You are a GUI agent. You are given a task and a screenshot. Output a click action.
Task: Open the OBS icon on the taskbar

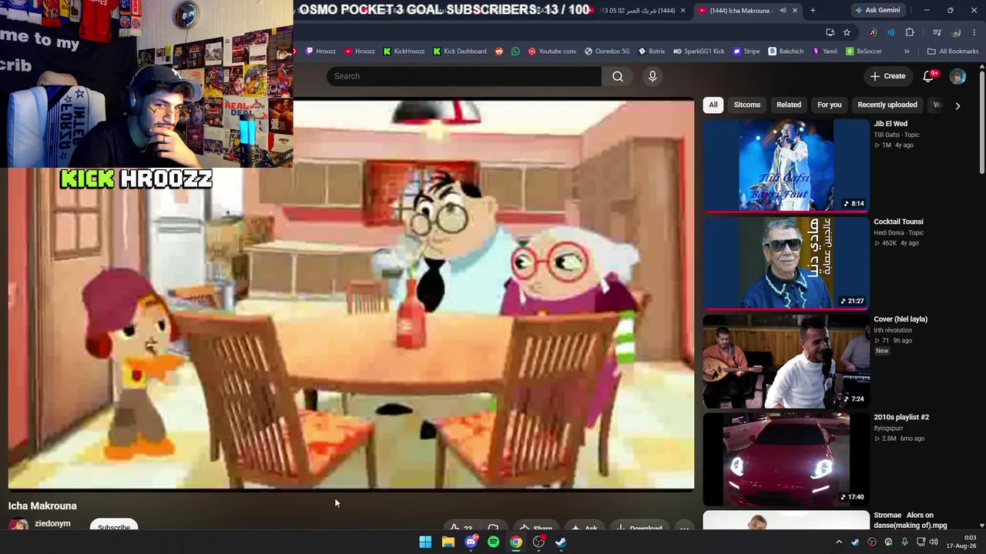[538, 542]
